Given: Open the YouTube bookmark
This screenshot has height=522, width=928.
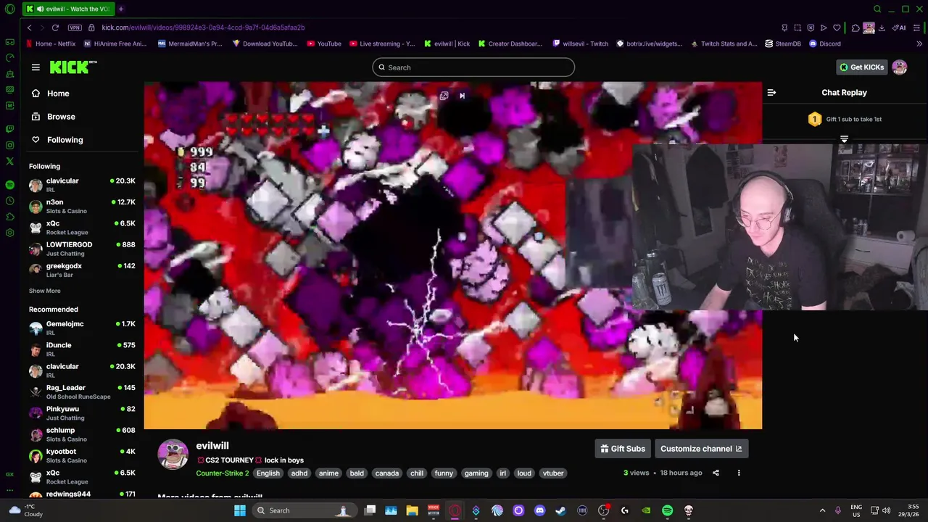Looking at the screenshot, I should 324,43.
